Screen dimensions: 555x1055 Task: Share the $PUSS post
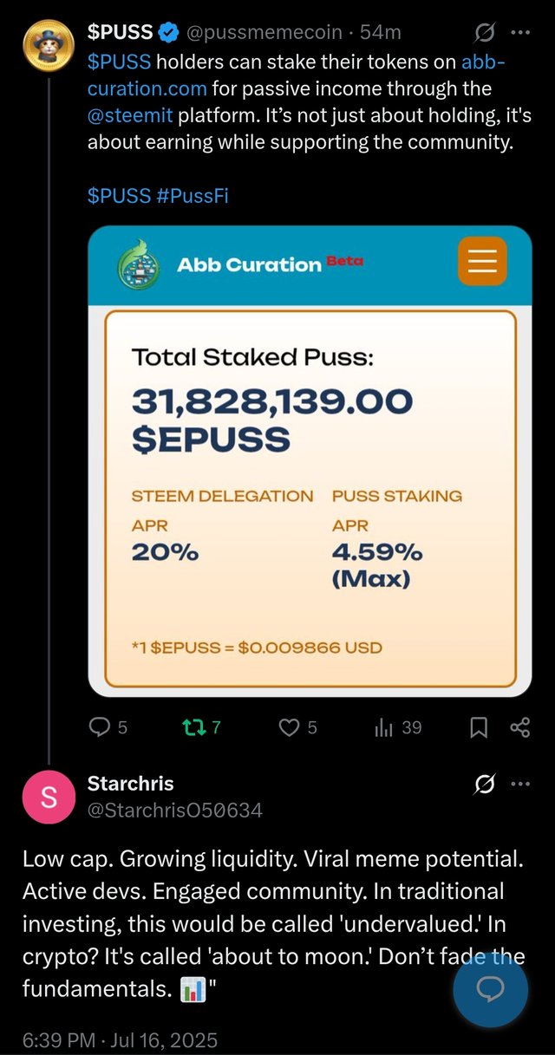pos(520,728)
